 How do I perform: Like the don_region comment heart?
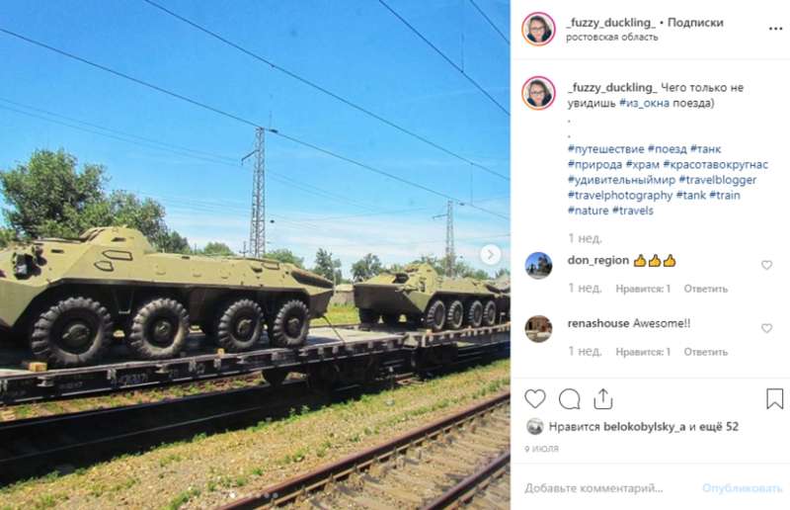[x=766, y=265]
